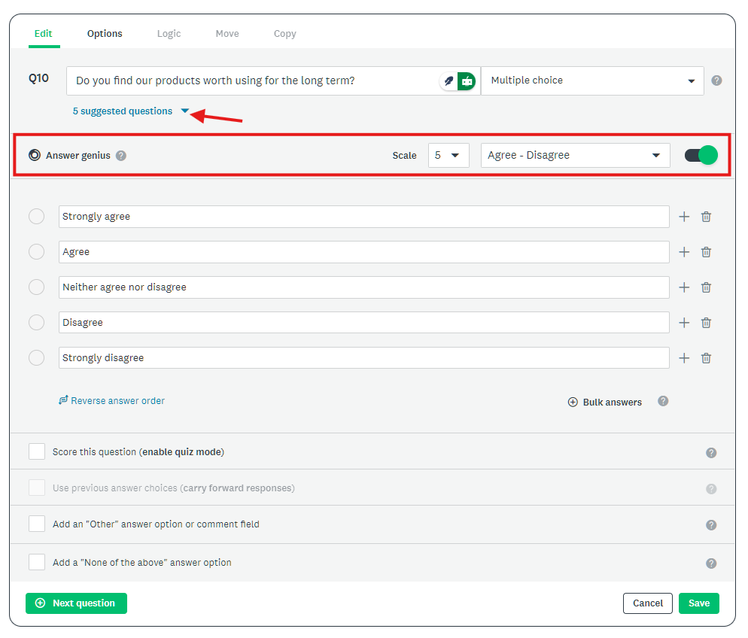Add a row after Strongly agree

(684, 217)
